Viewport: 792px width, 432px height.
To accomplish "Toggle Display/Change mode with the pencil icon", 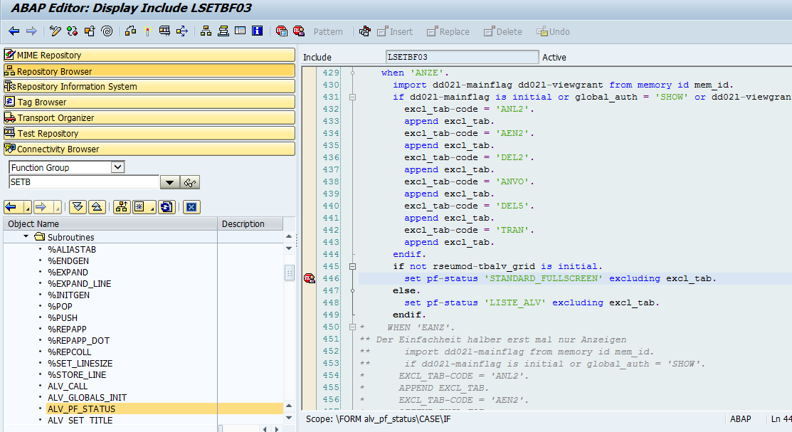I will click(55, 31).
